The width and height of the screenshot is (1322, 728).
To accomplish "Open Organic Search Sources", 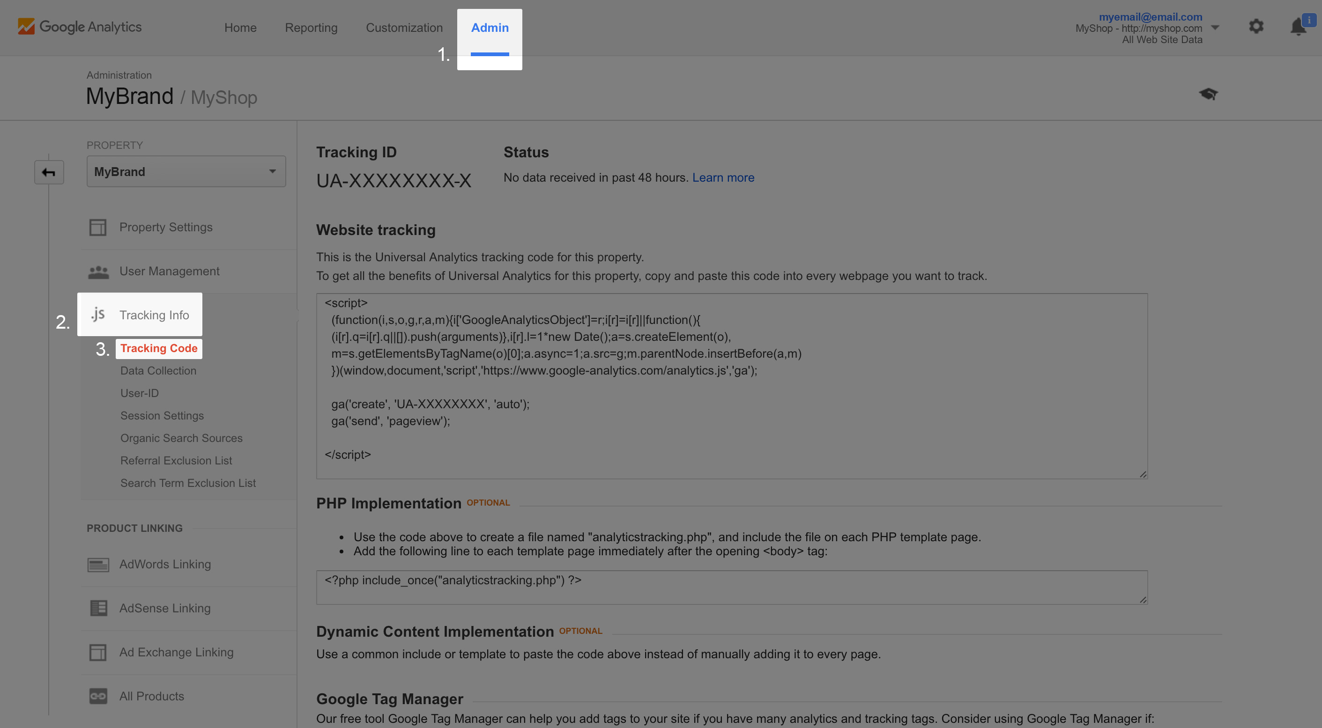I will (181, 438).
